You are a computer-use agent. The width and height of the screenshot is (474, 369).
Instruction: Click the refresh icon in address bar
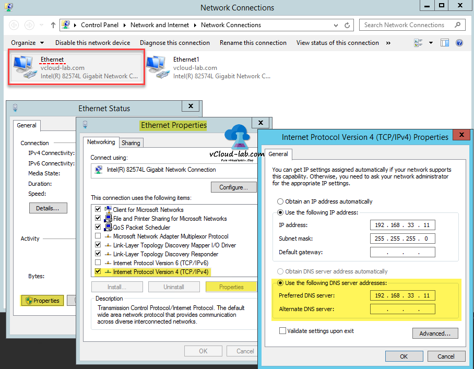(347, 25)
